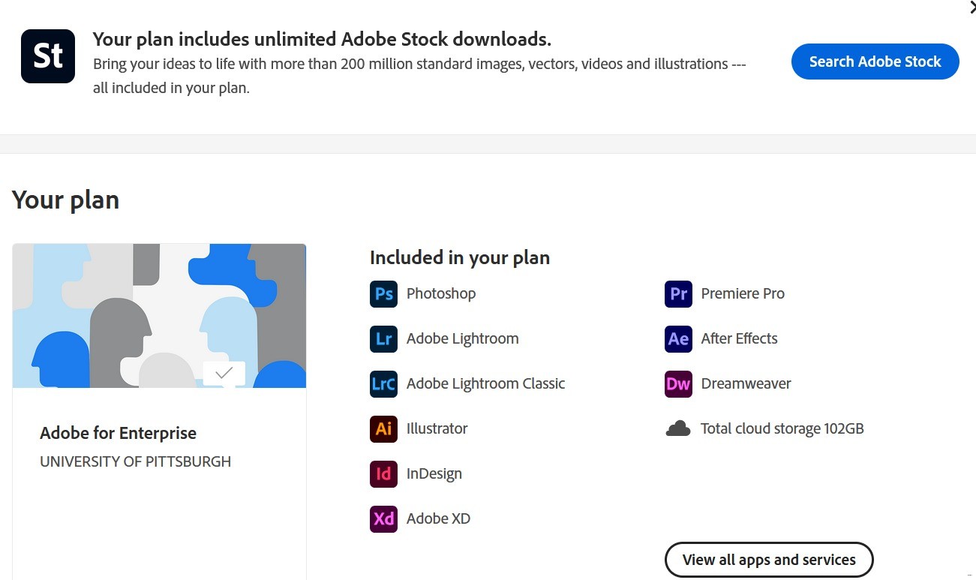Click the Adobe Lightroom Lr icon
Screen dimensions: 976x580
tap(383, 338)
